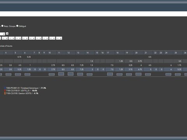Click the 0.75 value under day 20
The image size is (187, 140).
(x=140, y=61)
